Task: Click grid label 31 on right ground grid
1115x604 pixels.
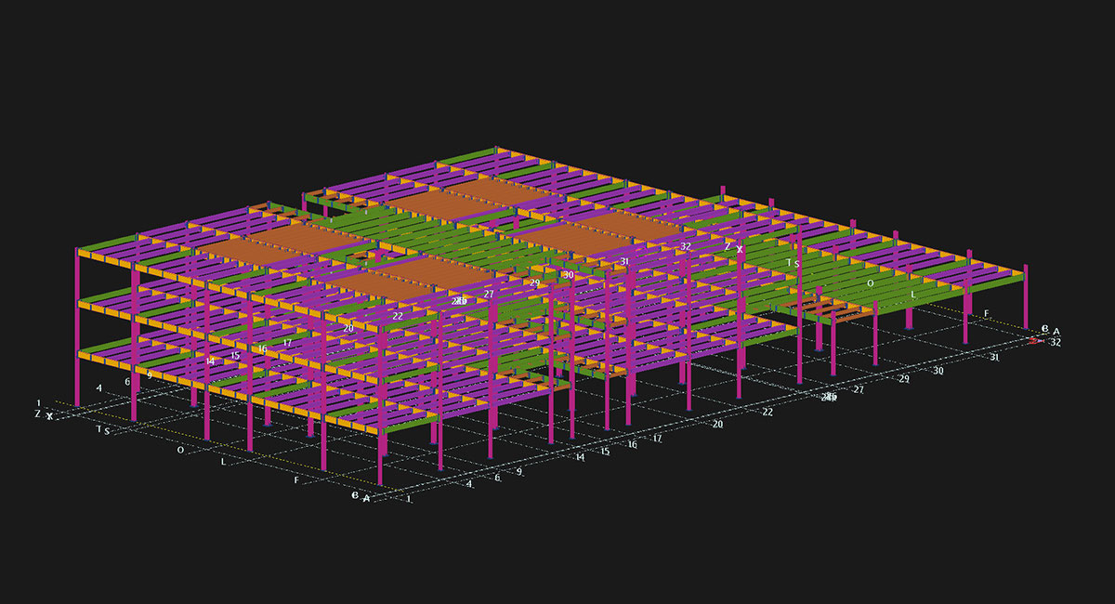Action: (993, 358)
